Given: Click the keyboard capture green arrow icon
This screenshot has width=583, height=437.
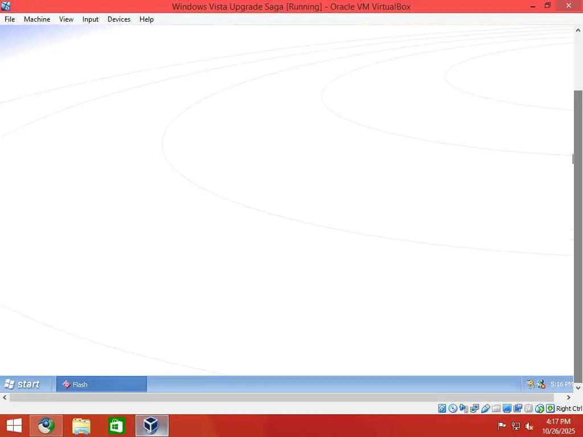Looking at the screenshot, I should pos(551,409).
